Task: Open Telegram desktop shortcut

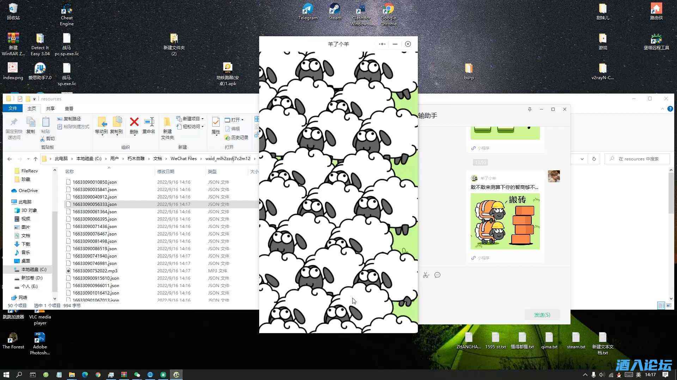Action: click(308, 12)
